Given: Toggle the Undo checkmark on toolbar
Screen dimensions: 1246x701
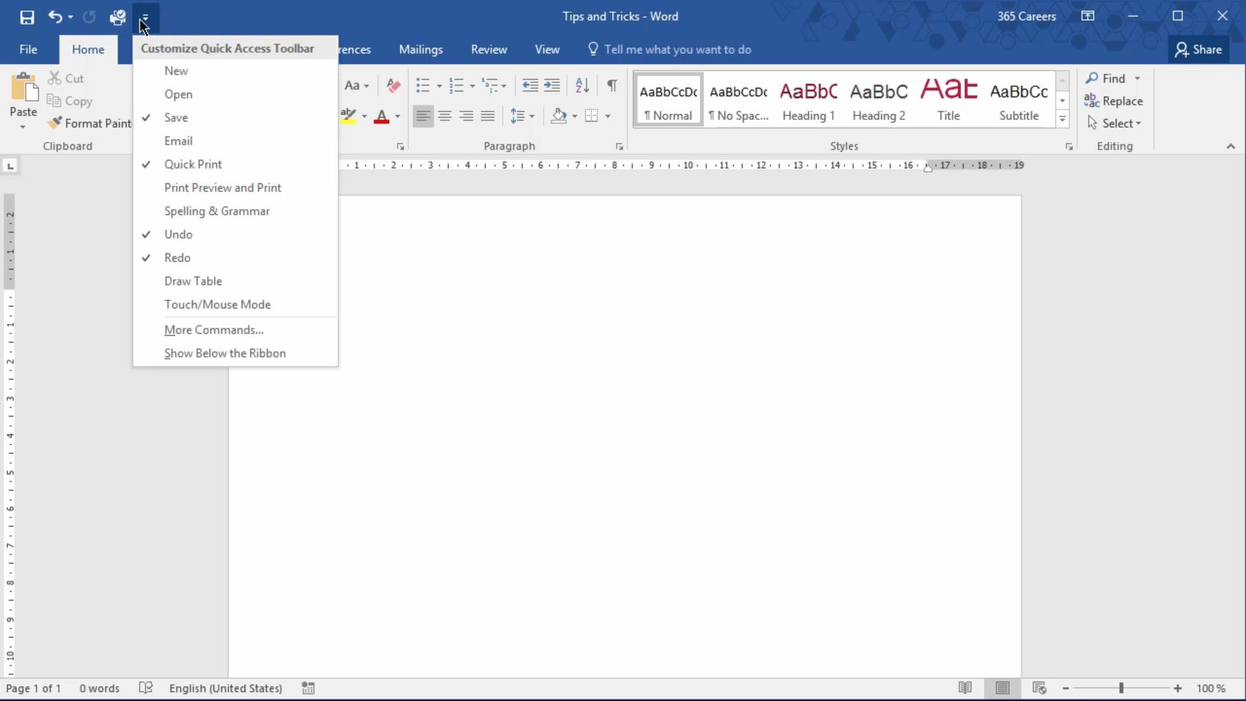Looking at the screenshot, I should pyautogui.click(x=178, y=234).
